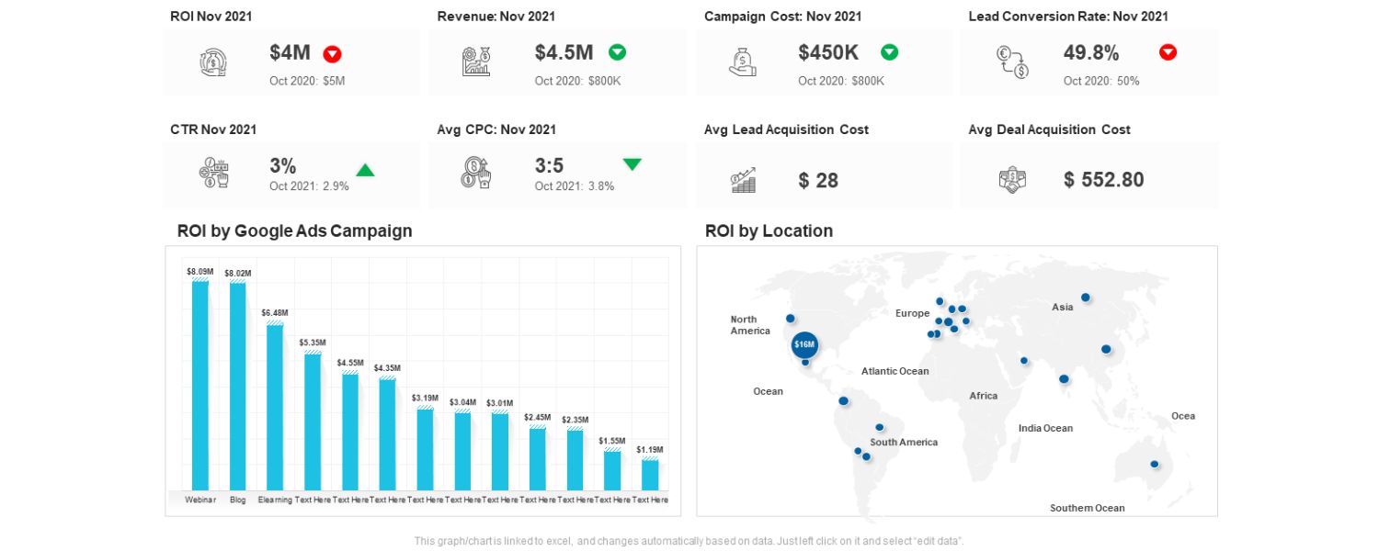This screenshot has height=551, width=1379.
Task: Click the Lead Conversion Rate currency exchange icon
Action: [x=1011, y=62]
